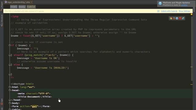Click Indent with 4 spaces link

169,11
